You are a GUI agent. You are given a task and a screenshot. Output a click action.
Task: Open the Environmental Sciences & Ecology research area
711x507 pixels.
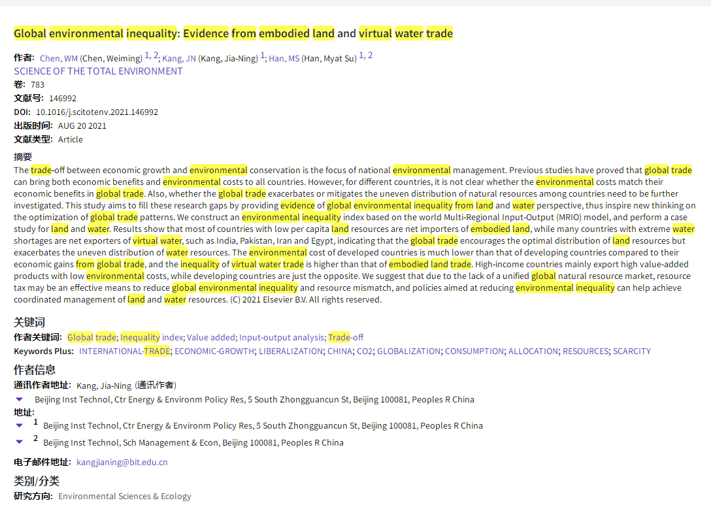[124, 496]
